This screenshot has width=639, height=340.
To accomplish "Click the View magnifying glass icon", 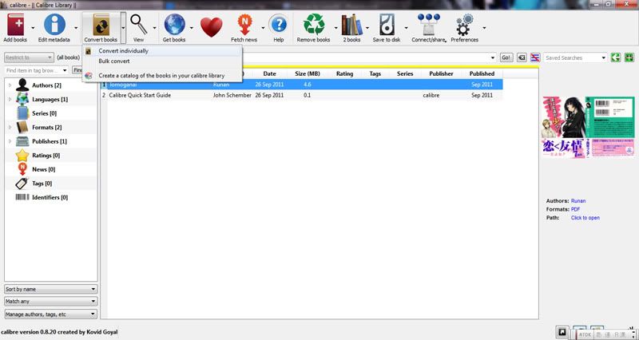I will coord(138,25).
